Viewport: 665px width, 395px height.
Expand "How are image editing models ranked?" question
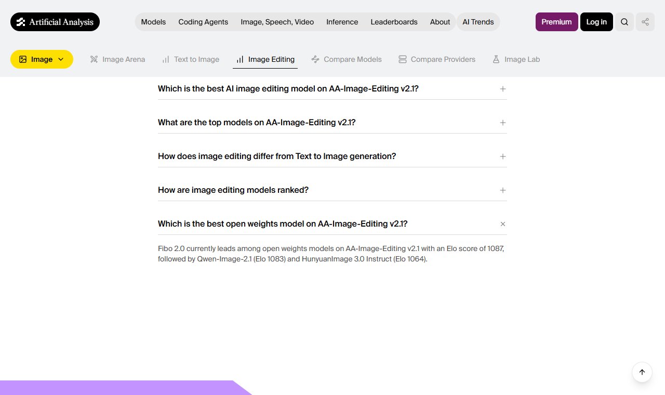pyautogui.click(x=332, y=190)
